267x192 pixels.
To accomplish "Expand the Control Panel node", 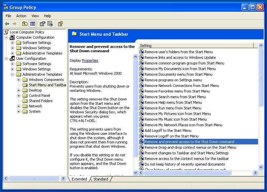I will [x=19, y=96].
